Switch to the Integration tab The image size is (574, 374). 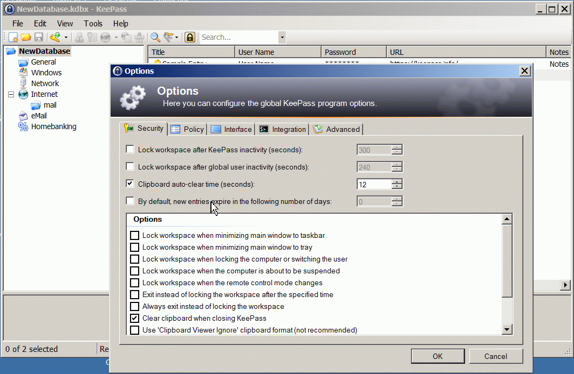tap(282, 129)
